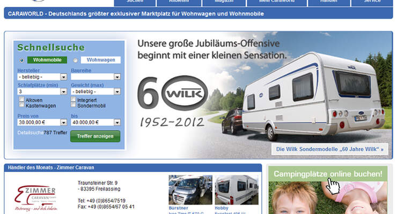The width and height of the screenshot is (397, 214).
Task: Follow the Bürstner listing link
Action: click(178, 208)
